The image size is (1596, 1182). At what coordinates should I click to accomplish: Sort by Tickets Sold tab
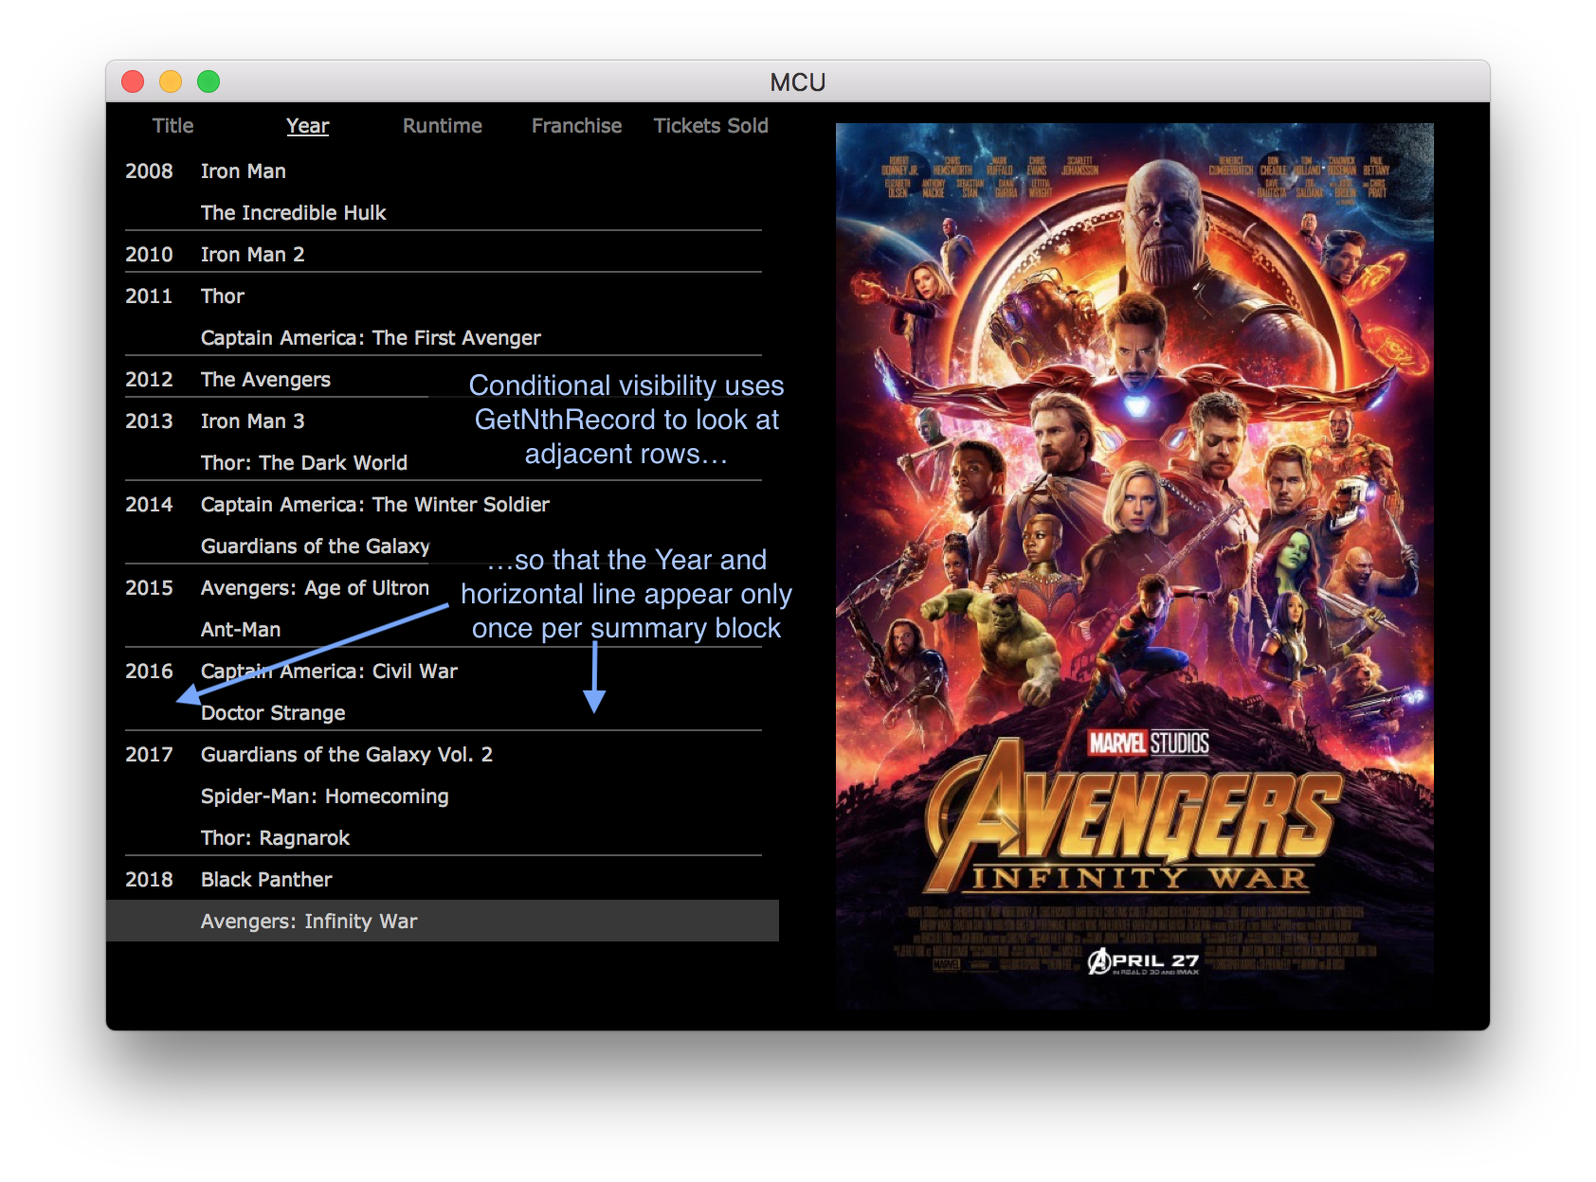pos(710,126)
